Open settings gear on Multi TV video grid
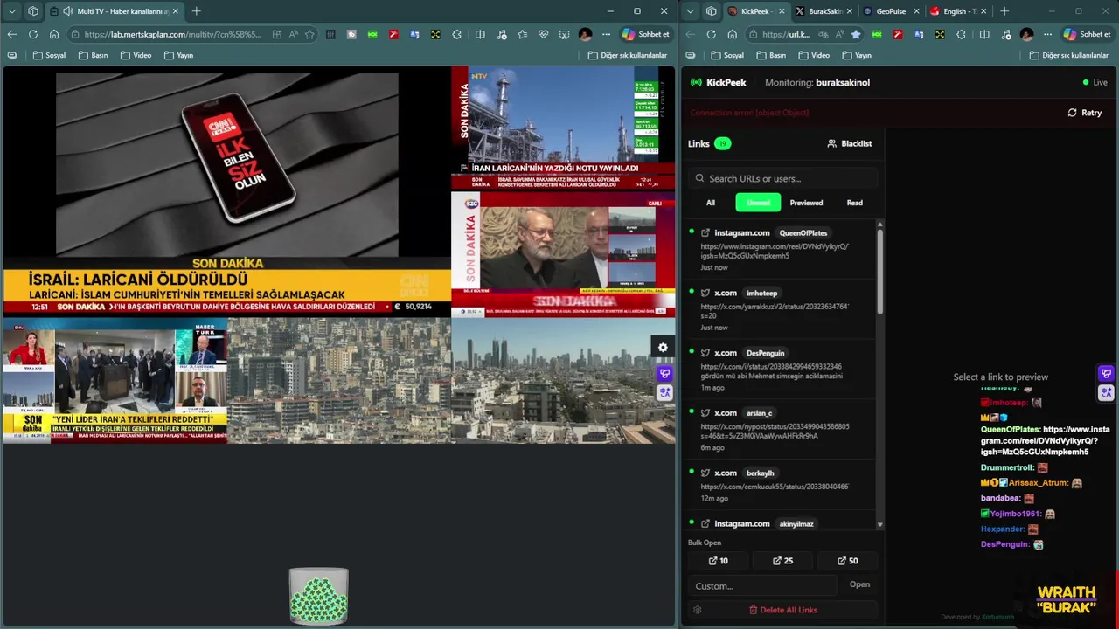 (x=663, y=348)
